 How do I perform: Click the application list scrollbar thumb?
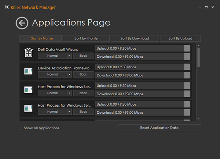[198, 57]
